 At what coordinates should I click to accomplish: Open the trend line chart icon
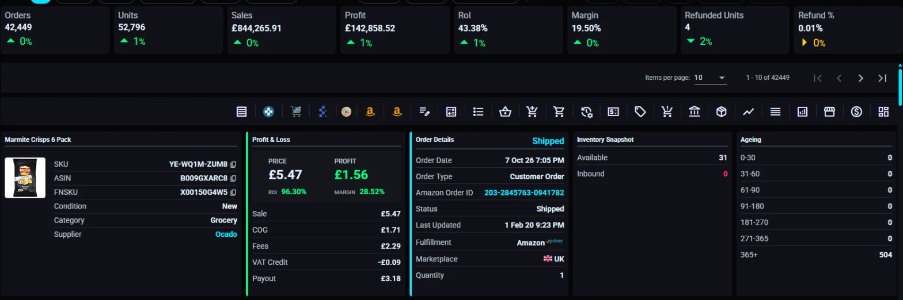(x=748, y=112)
